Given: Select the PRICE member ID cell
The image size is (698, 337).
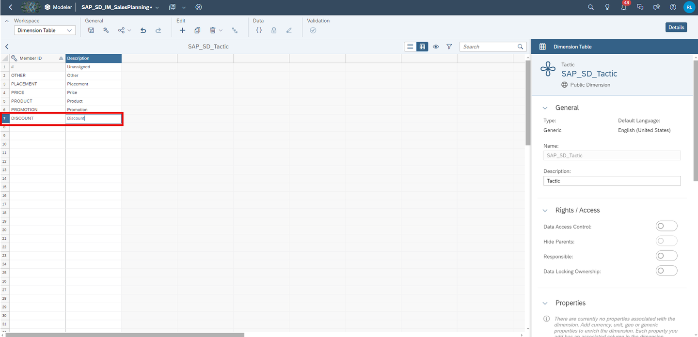Looking at the screenshot, I should coord(37,92).
